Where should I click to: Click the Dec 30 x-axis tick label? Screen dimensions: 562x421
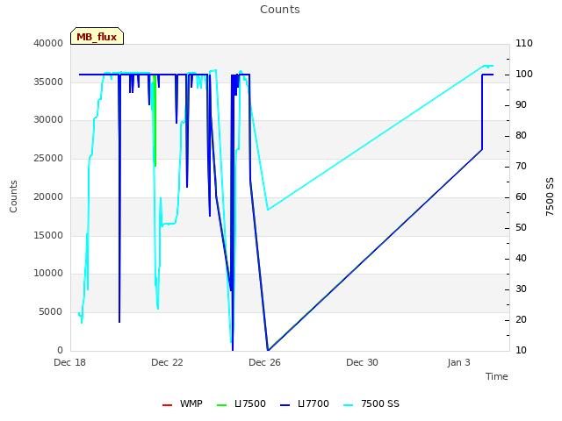pyautogui.click(x=362, y=362)
